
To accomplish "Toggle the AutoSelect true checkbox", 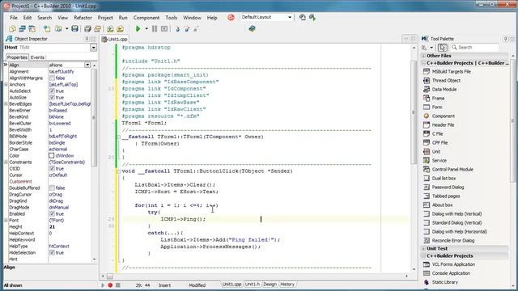I will [x=52, y=91].
